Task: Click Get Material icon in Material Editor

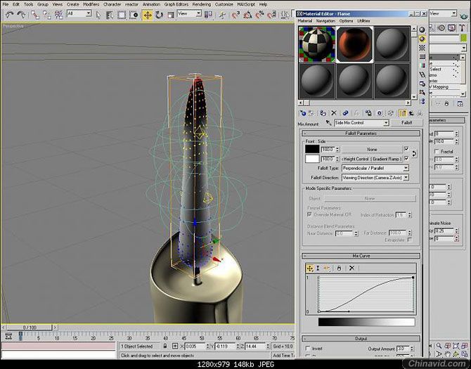Action: (302, 113)
